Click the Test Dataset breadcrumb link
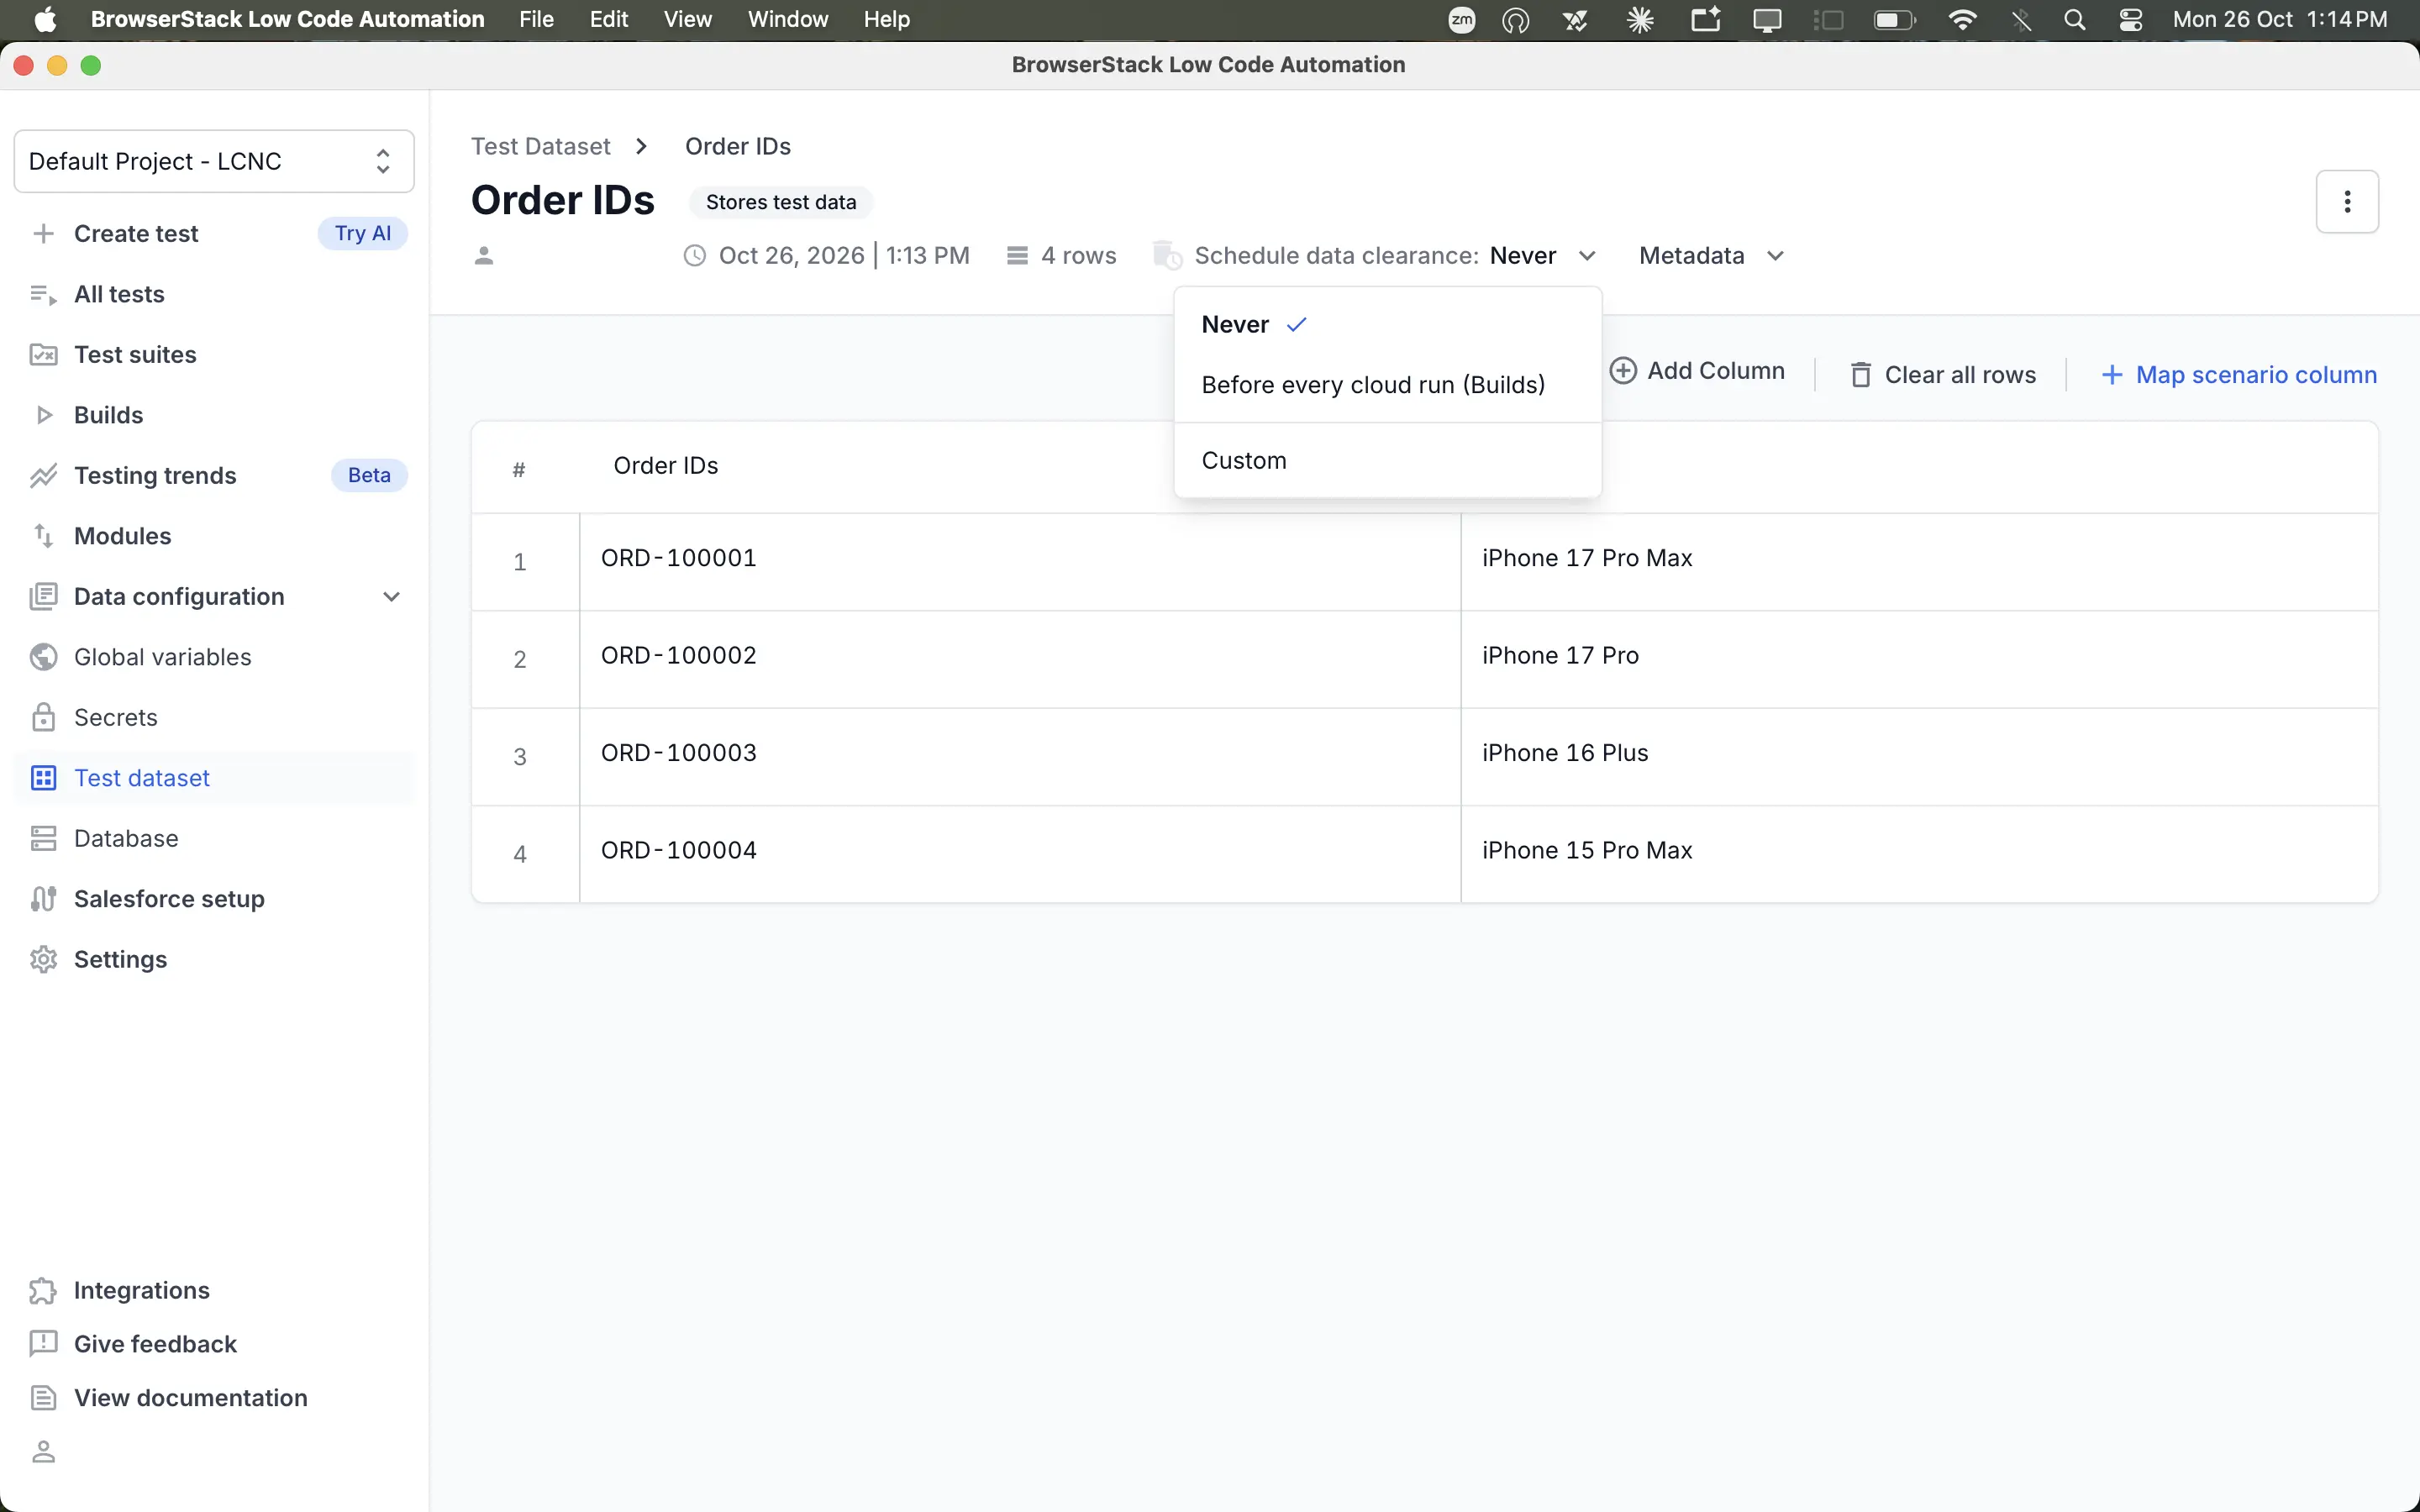The image size is (2420, 1512). [x=540, y=146]
